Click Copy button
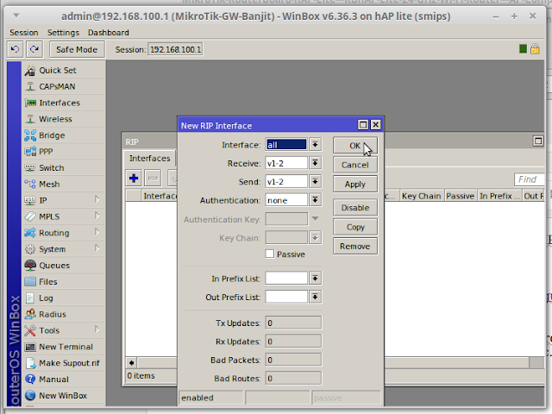The width and height of the screenshot is (552, 414). pos(355,227)
